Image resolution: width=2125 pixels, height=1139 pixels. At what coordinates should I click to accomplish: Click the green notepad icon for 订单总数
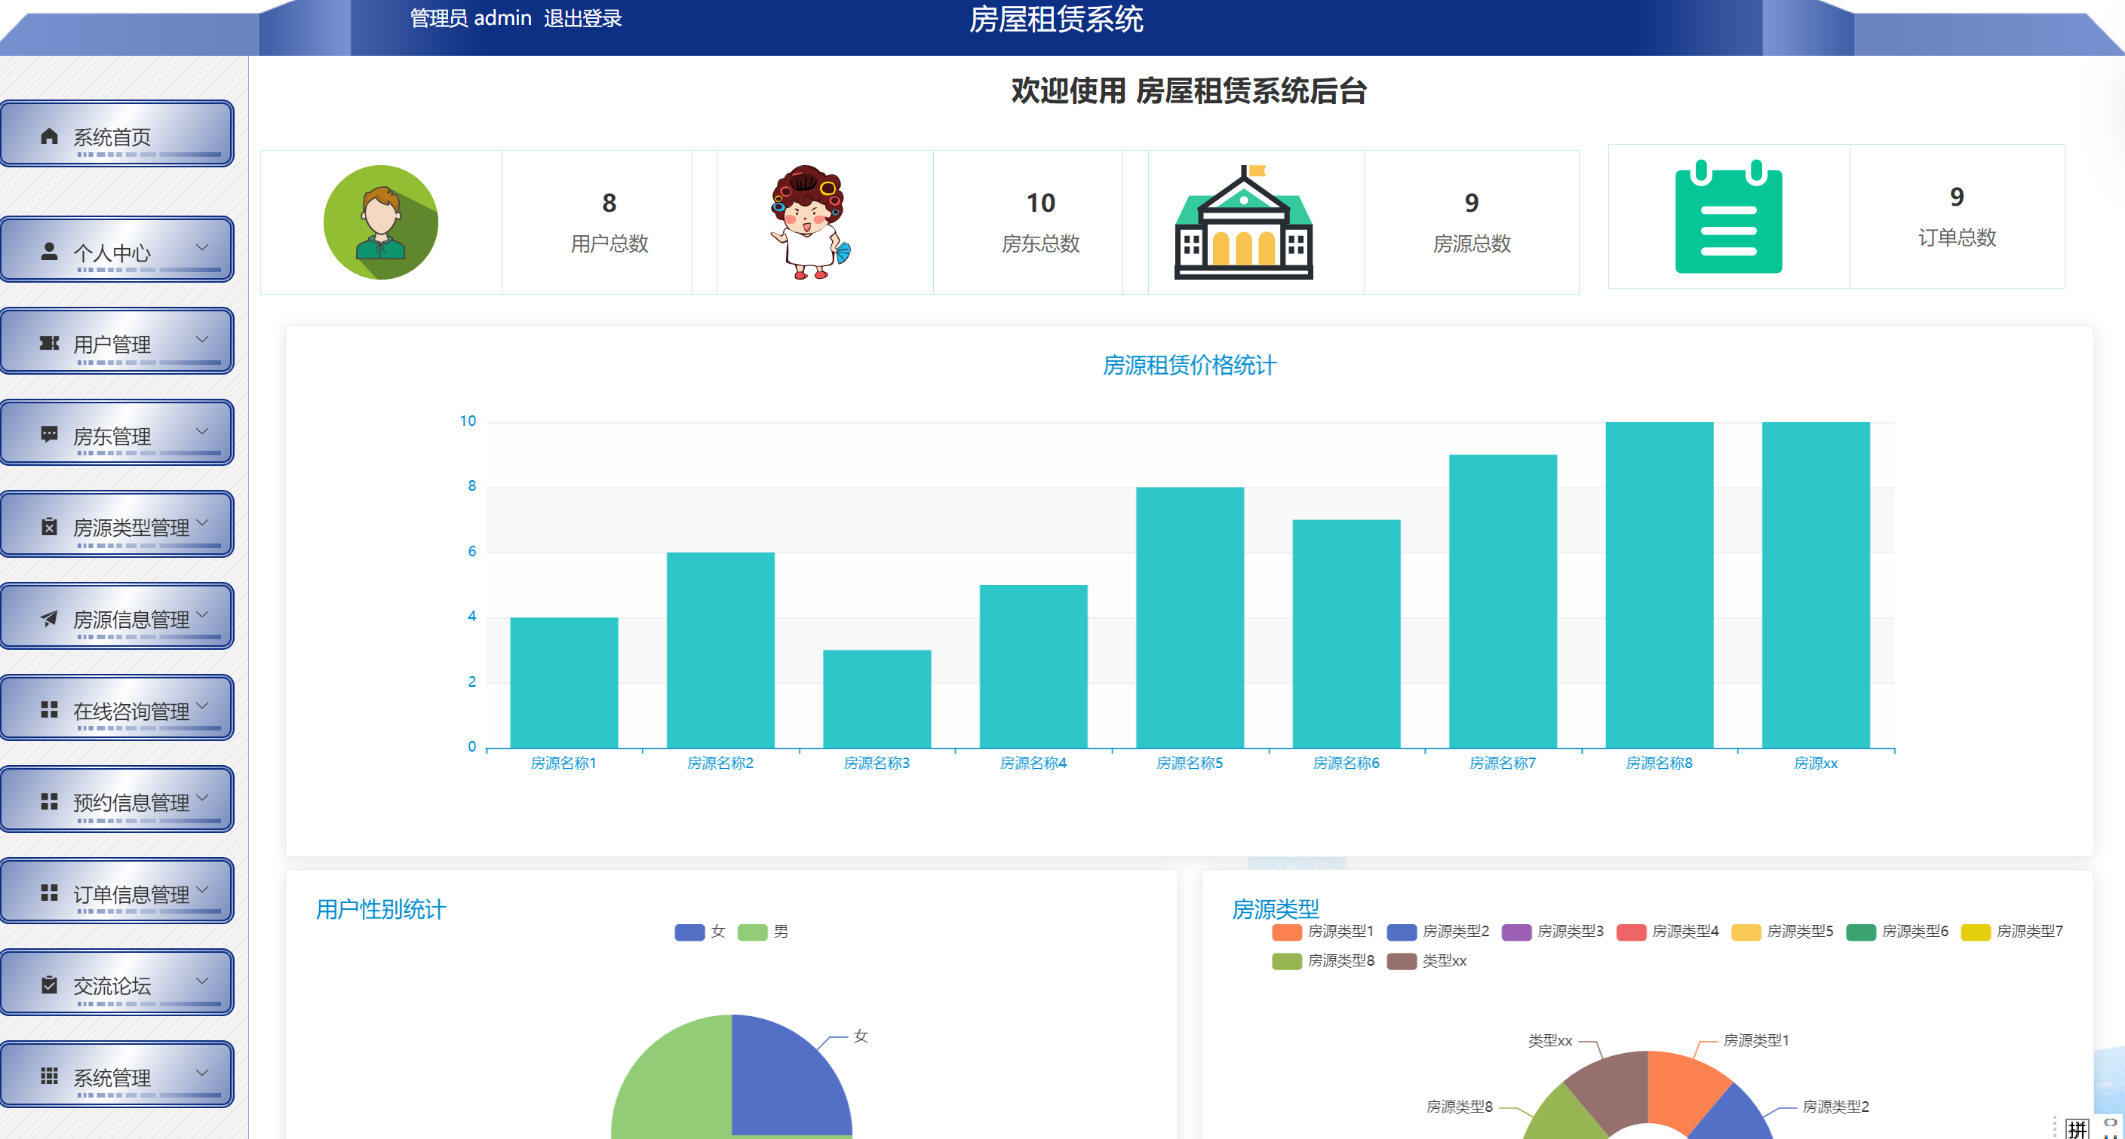click(1729, 216)
